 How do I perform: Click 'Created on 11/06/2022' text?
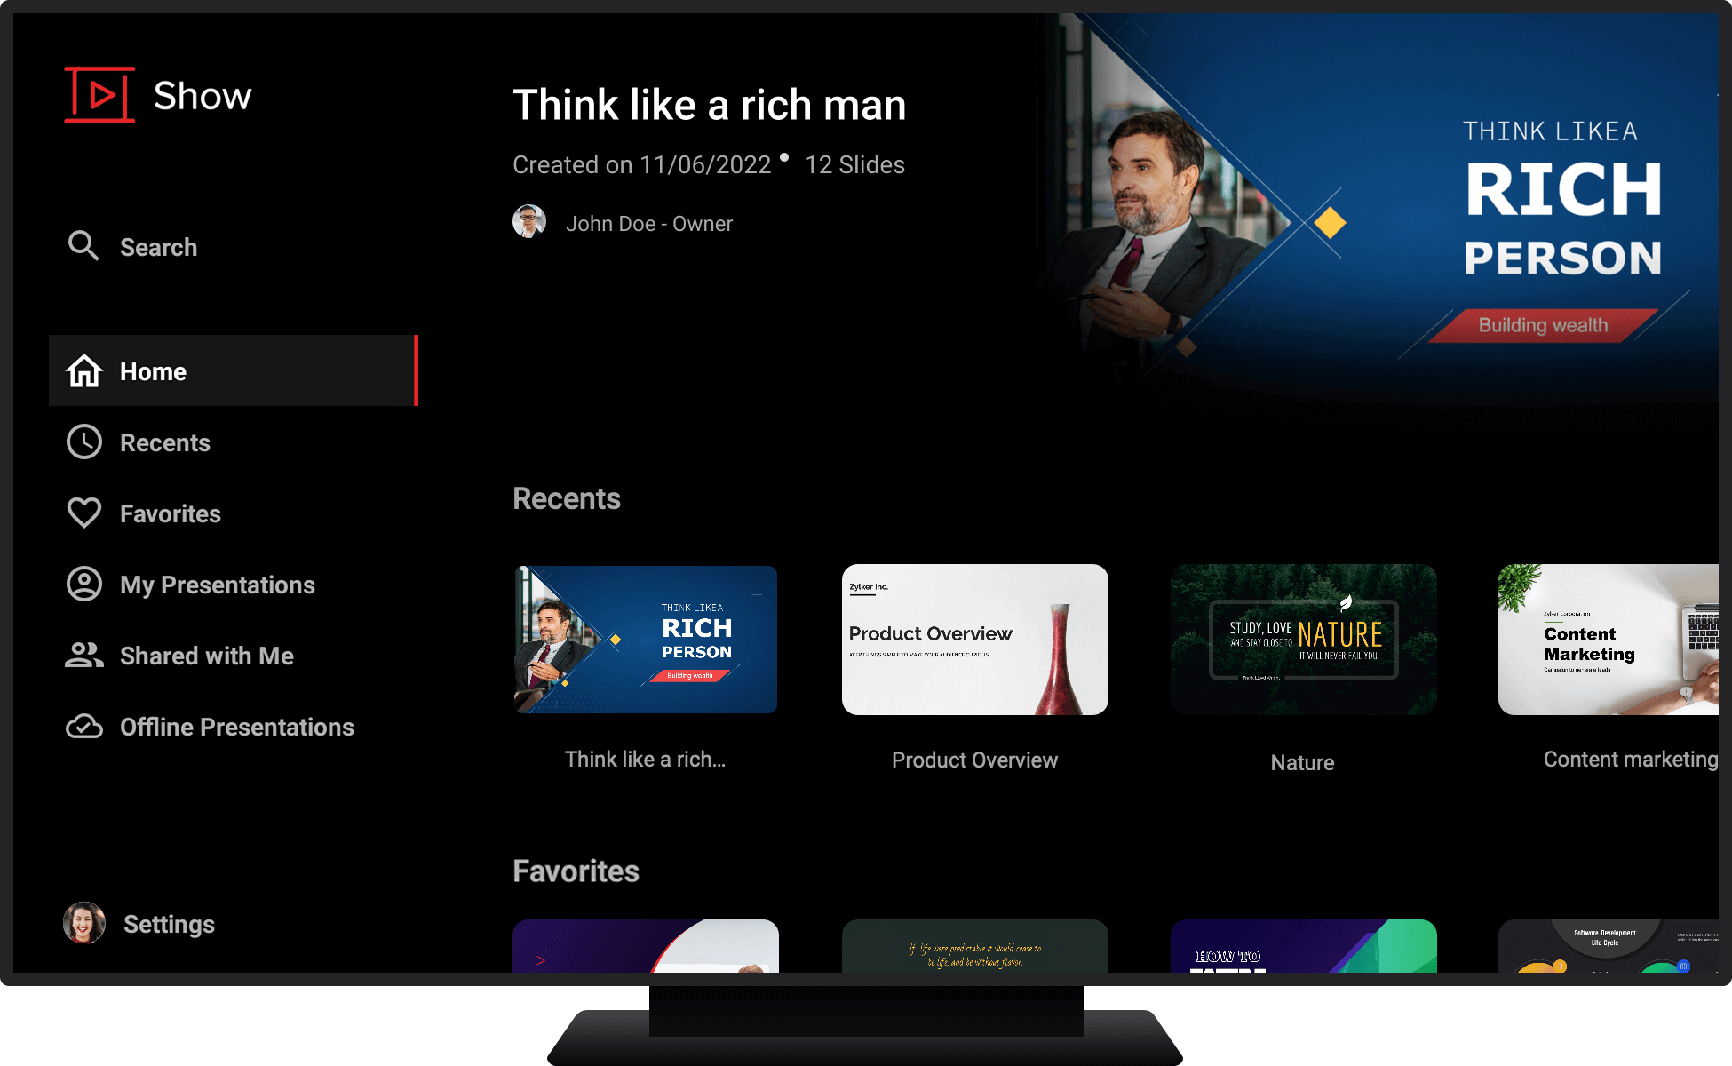coord(642,164)
